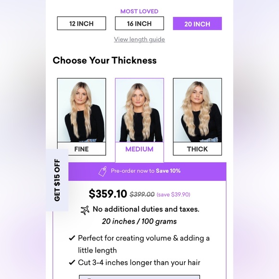The width and height of the screenshot is (279, 279).
Task: Click the purple save $39.90 text
Action: 173,194
